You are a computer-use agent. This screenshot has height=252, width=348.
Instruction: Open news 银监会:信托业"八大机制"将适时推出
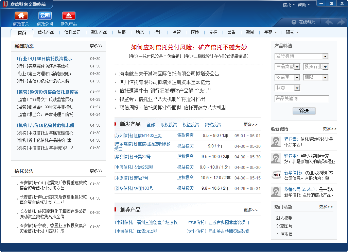(162, 99)
